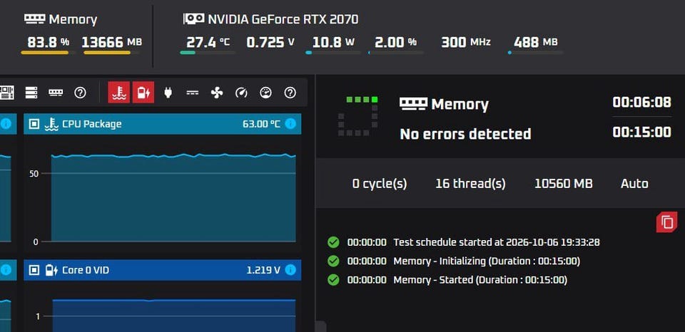Click the NVIDIA GPU card icon
This screenshot has height=332, width=685.
pos(193,19)
